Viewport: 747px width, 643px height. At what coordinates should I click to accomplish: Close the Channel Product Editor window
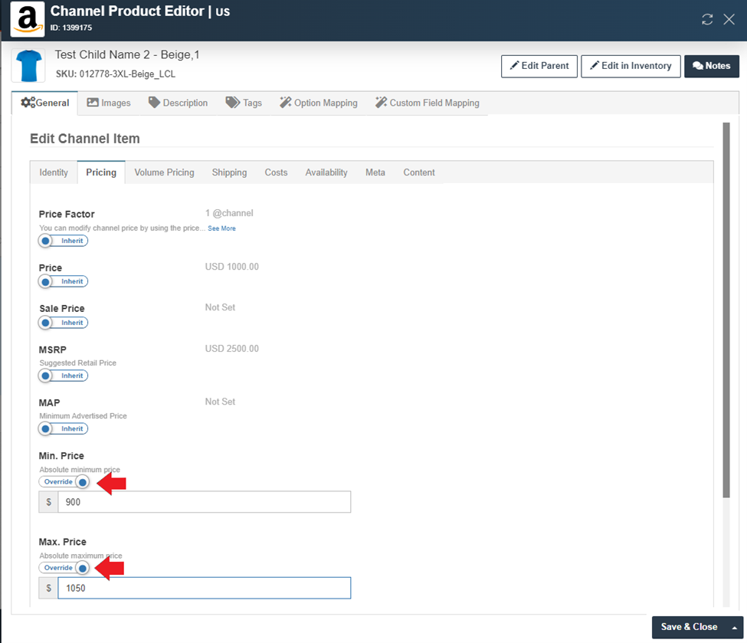click(x=729, y=19)
